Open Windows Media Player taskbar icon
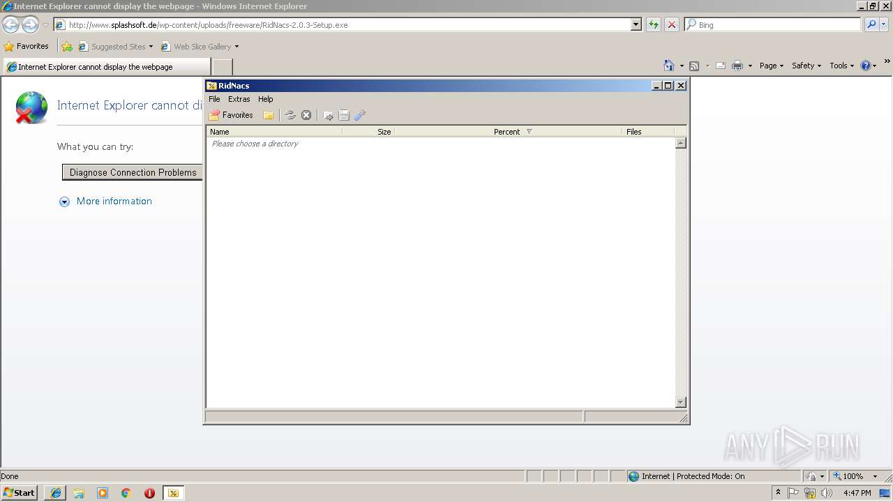 coord(103,493)
